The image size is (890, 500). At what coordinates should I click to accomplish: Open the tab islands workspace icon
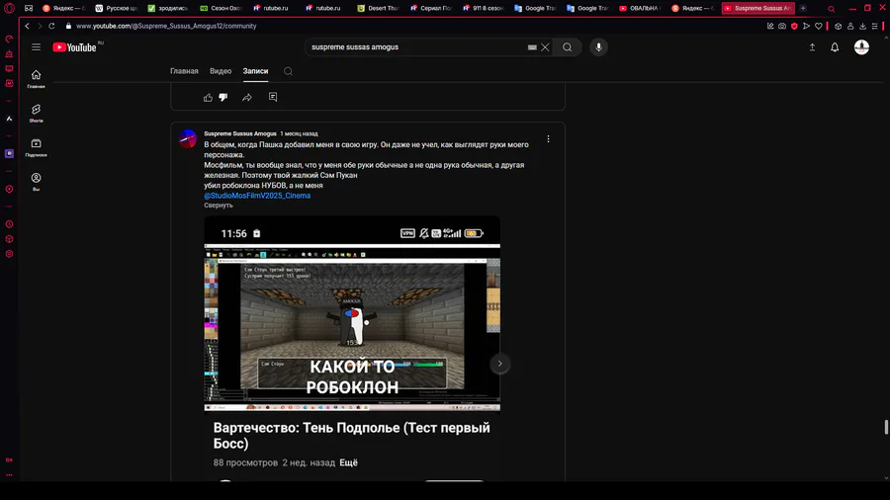[x=29, y=8]
